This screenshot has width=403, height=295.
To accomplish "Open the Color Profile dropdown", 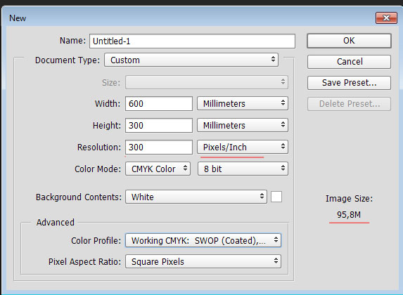I will pyautogui.click(x=203, y=240).
